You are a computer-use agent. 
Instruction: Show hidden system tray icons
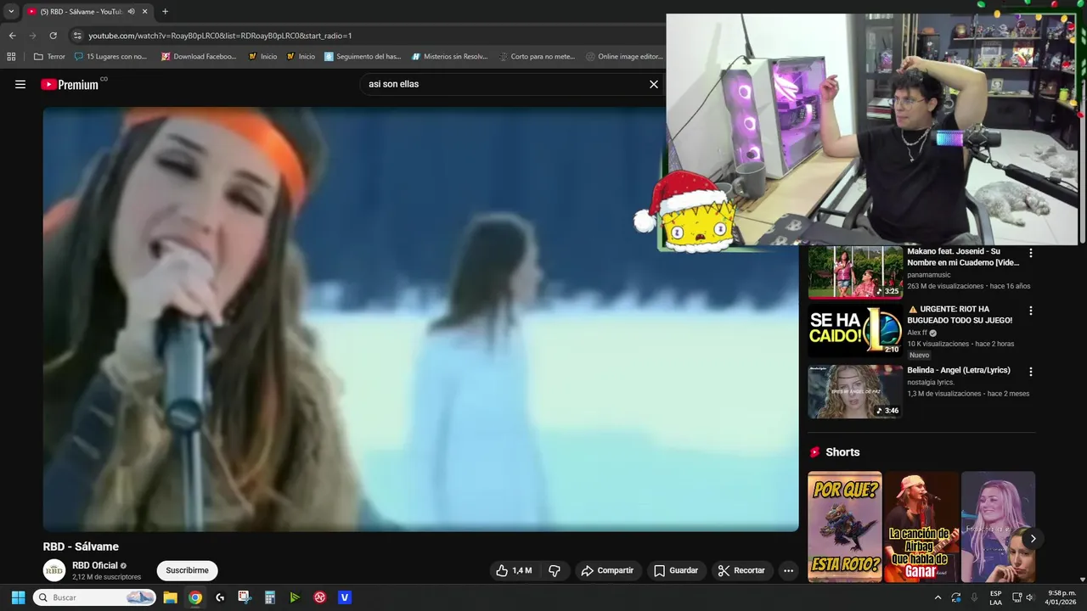click(x=938, y=597)
